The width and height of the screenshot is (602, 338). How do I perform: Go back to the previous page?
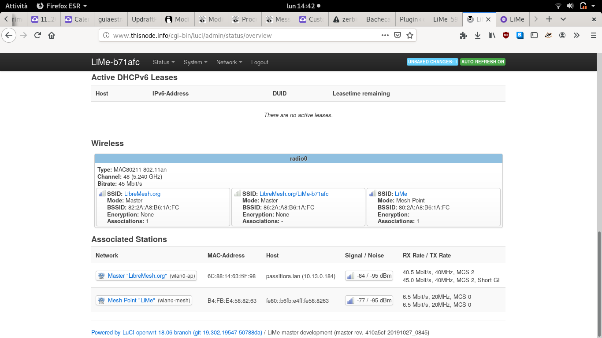tap(8, 35)
